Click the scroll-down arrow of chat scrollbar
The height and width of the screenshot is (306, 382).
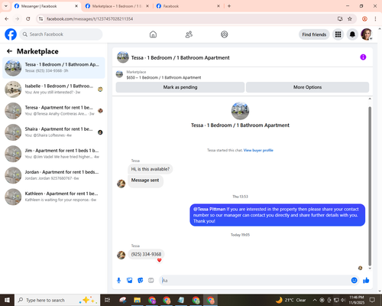(370, 269)
